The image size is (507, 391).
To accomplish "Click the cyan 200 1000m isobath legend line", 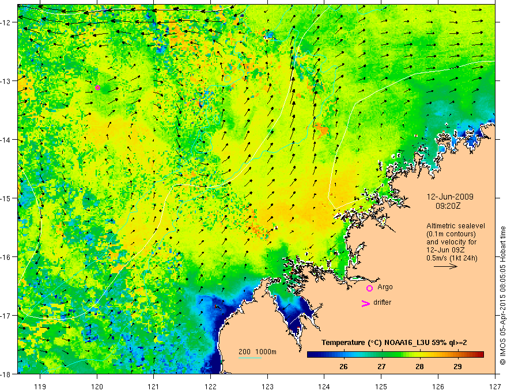I will click(x=250, y=358).
